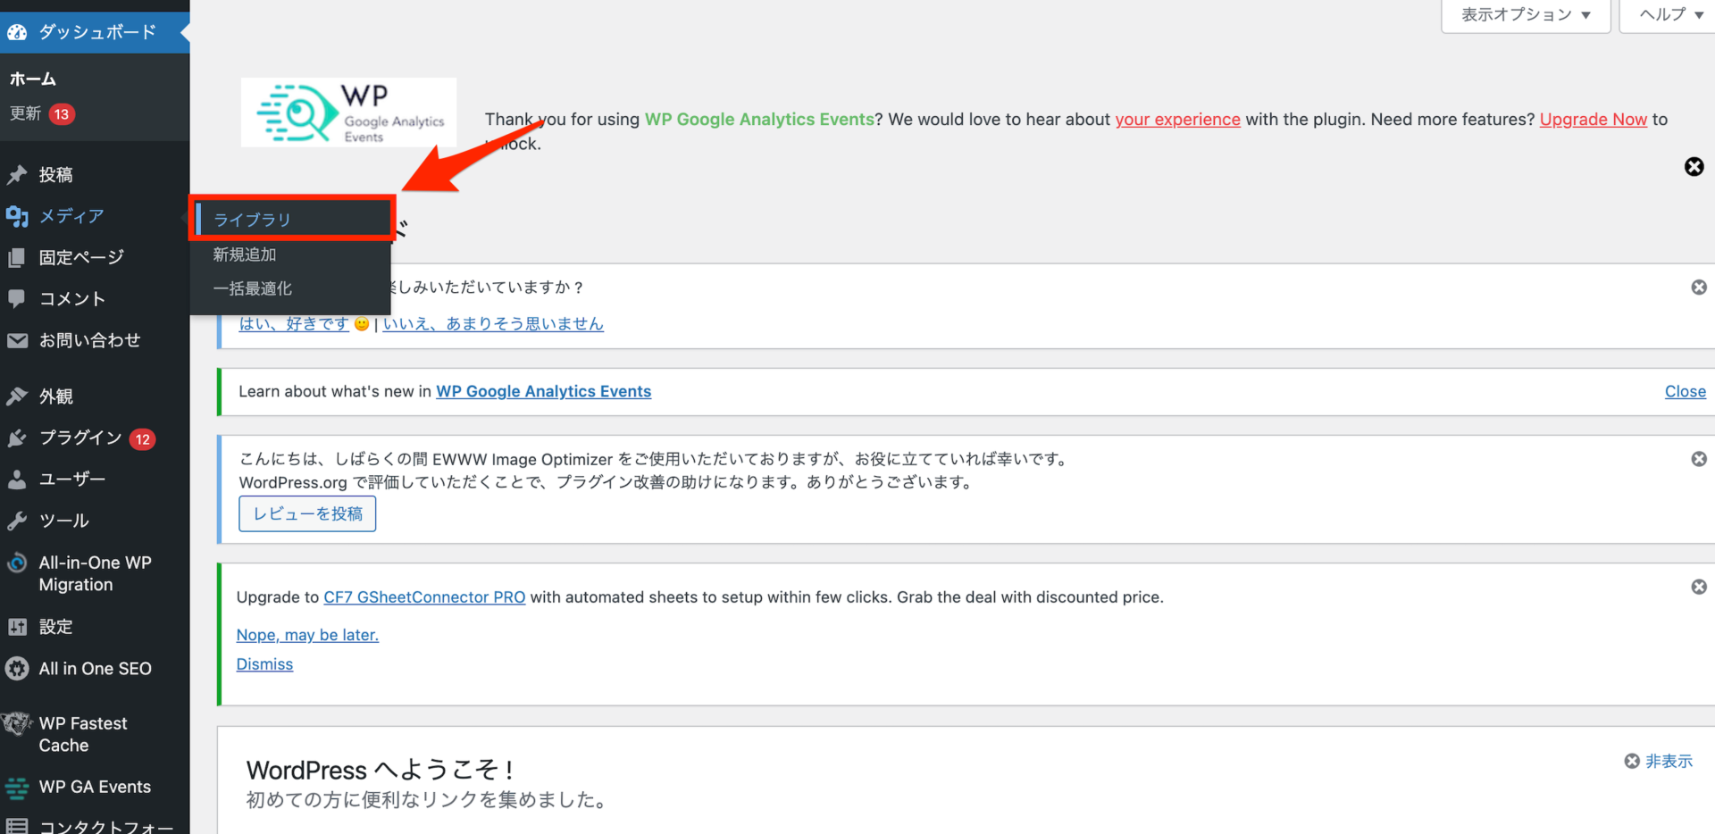Screen dimensions: 1715x834
Task: Click the レビューを投稿 button
Action: [306, 513]
